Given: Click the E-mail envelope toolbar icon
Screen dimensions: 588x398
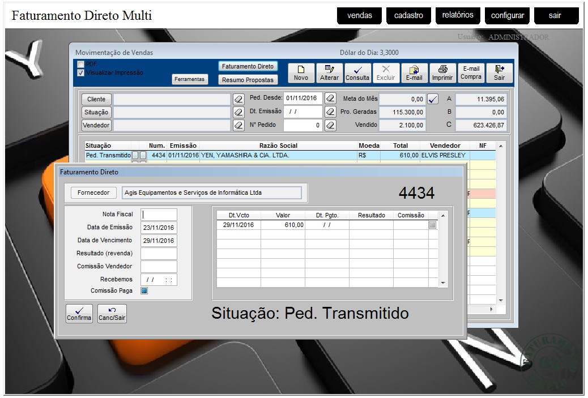Looking at the screenshot, I should click(414, 73).
